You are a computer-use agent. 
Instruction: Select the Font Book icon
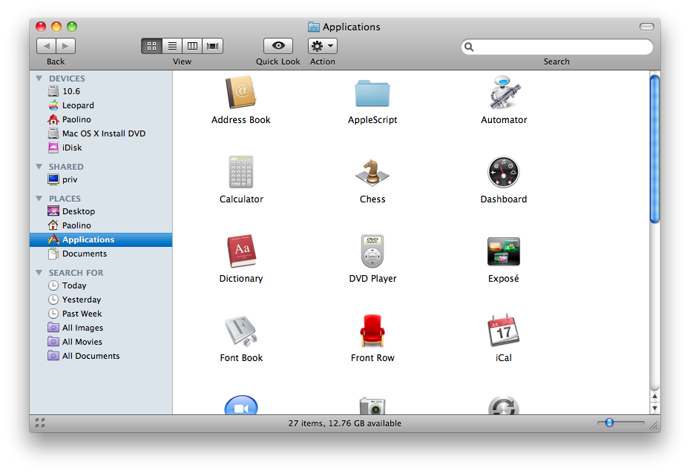[240, 331]
